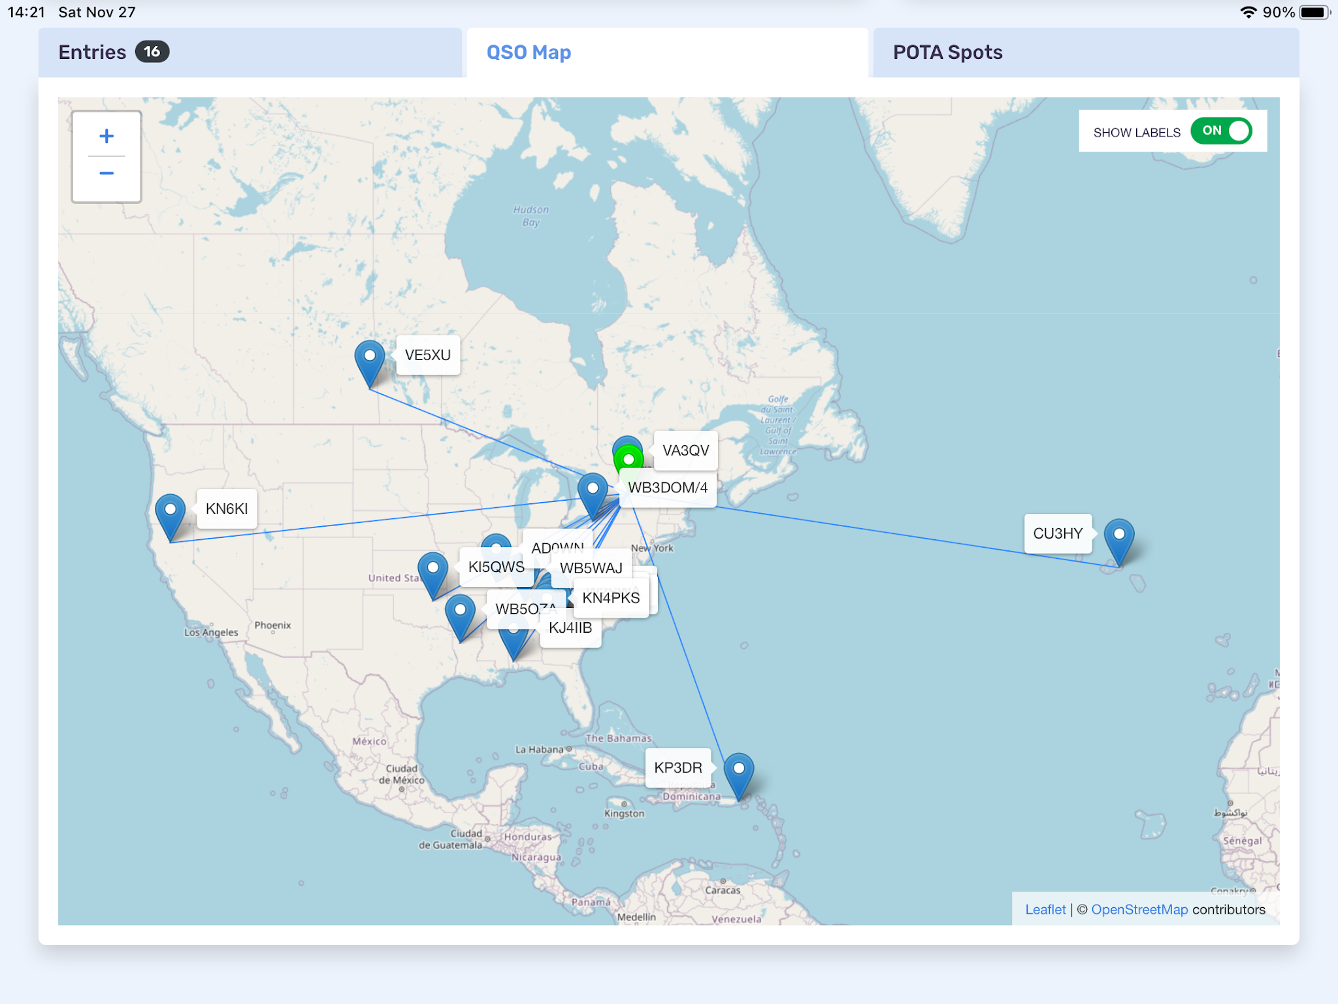1338x1004 pixels.
Task: Click the zoom in plus button
Action: coord(106,136)
